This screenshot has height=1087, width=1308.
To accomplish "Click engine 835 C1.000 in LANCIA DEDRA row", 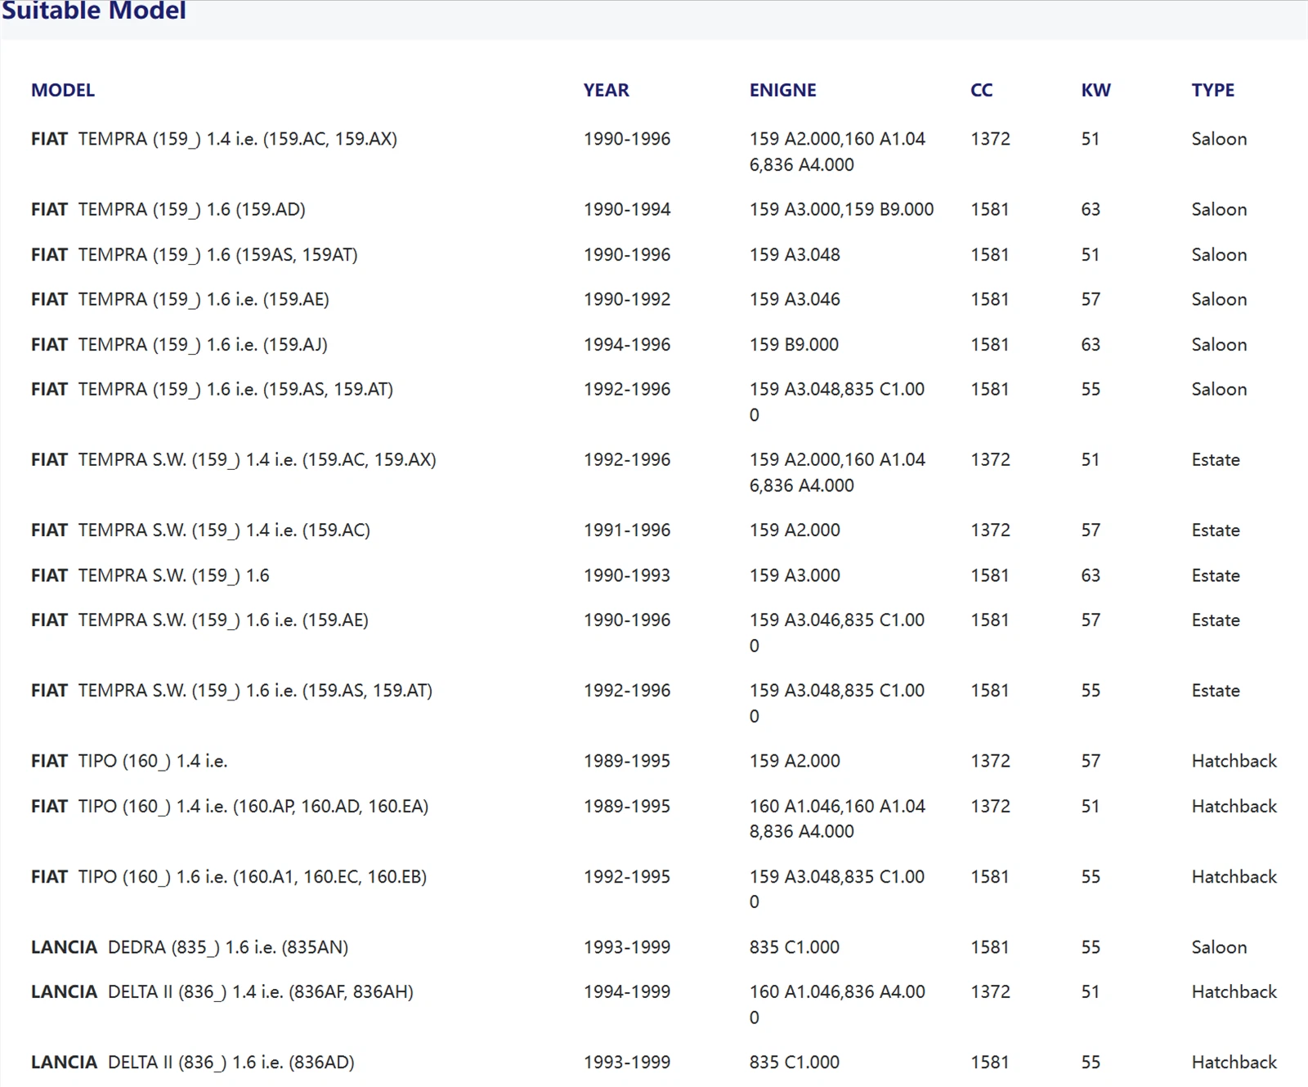I will point(794,947).
